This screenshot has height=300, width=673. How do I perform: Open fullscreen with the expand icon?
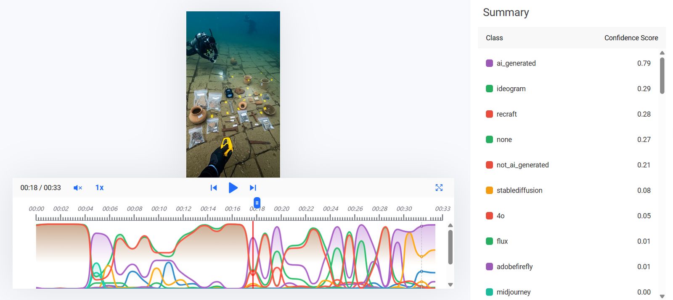click(x=439, y=188)
